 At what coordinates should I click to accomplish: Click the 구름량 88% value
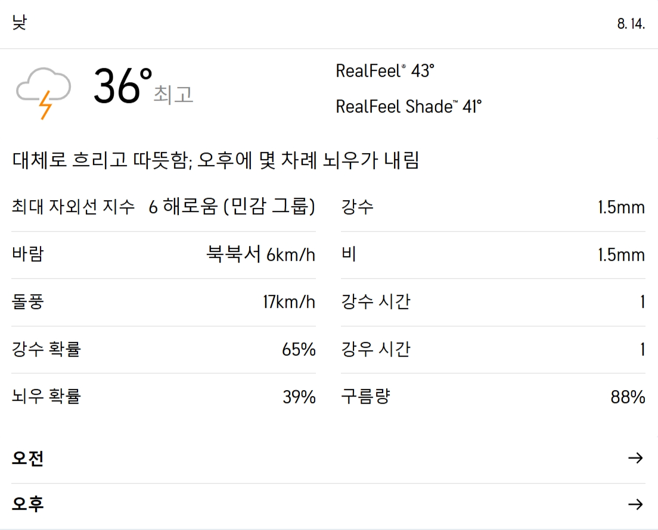(x=628, y=397)
